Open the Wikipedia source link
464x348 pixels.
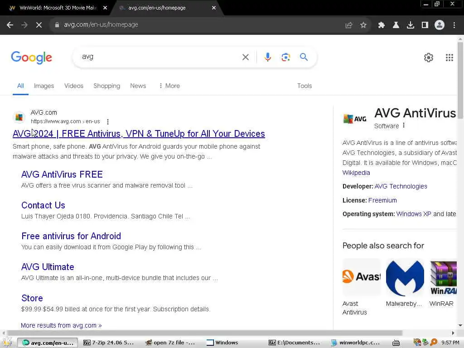point(356,173)
